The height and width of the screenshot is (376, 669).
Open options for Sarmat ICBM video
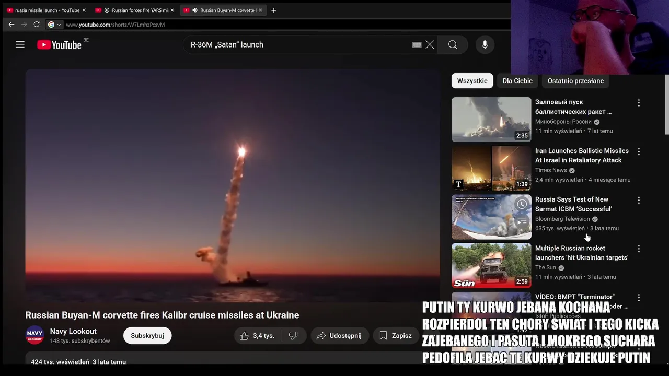(638, 200)
